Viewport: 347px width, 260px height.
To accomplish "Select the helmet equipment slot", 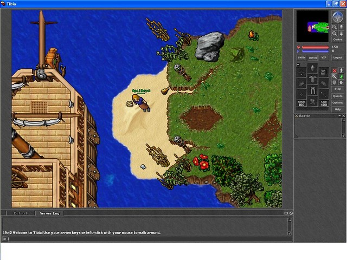I will pyautogui.click(x=312, y=68).
